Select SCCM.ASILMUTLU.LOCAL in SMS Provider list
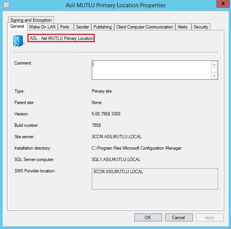The width and height of the screenshot is (231, 229). 118,172
